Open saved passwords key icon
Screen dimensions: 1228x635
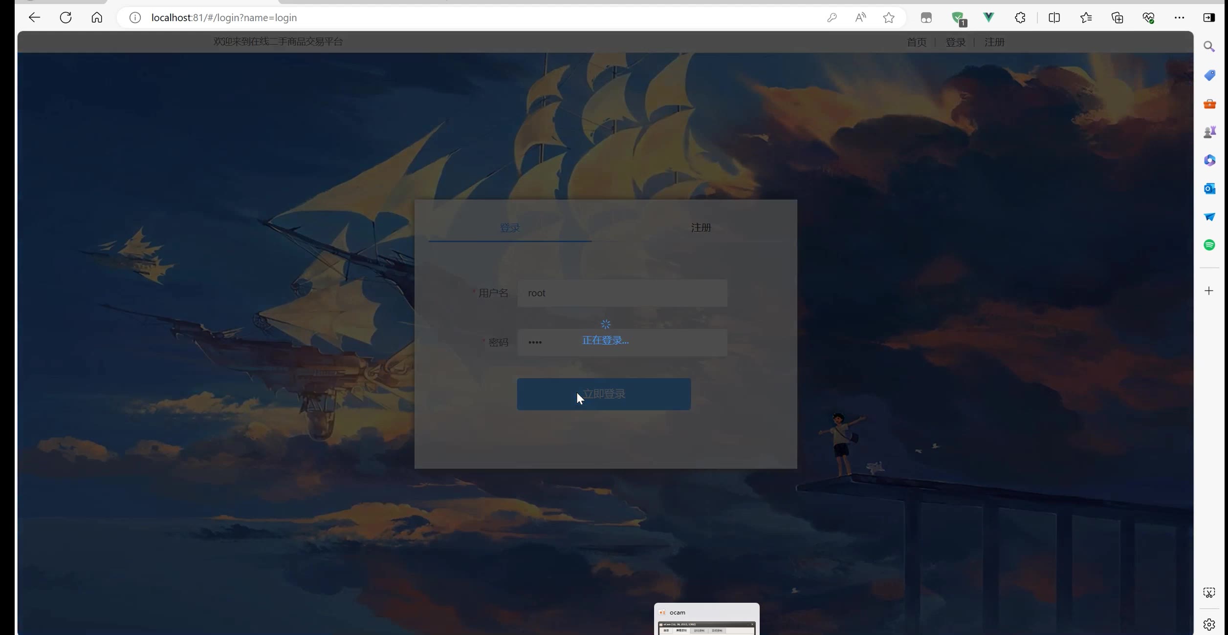coord(832,18)
